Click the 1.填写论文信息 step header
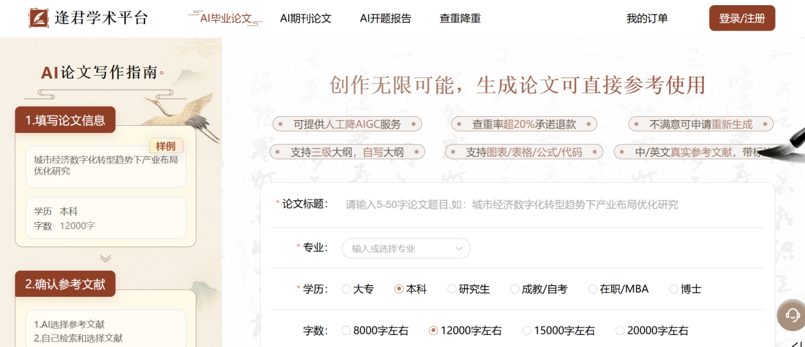The height and width of the screenshot is (347, 805). coord(65,120)
